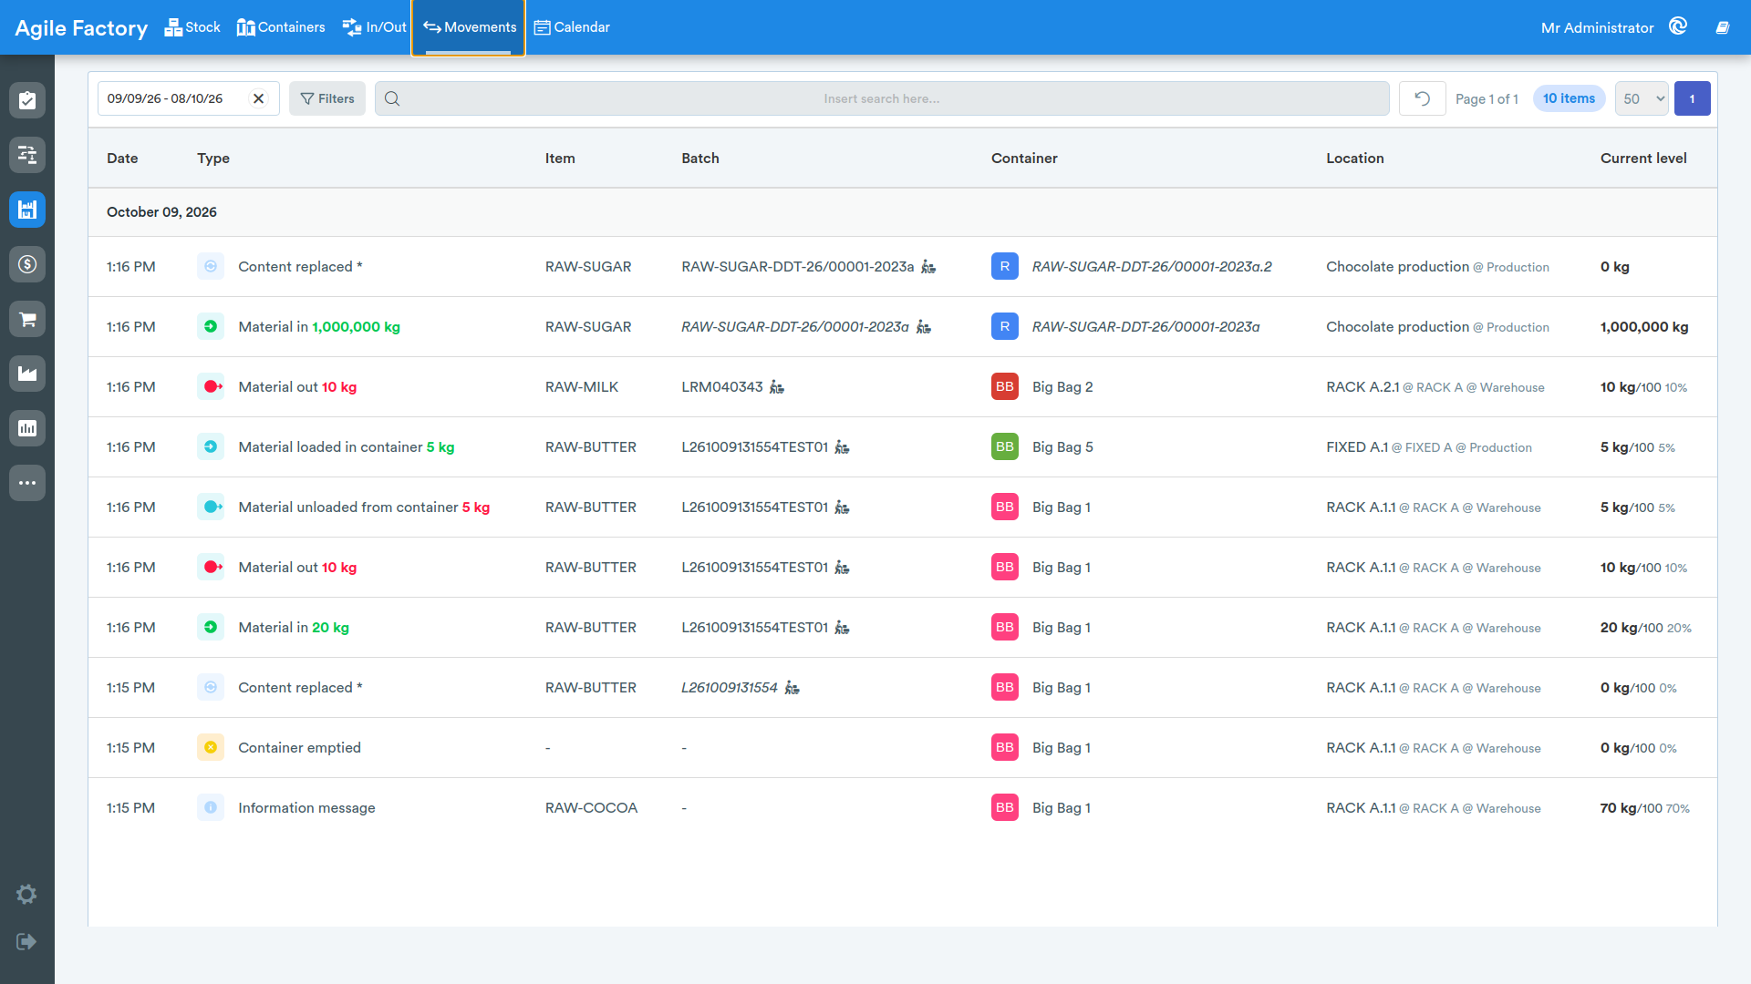Open the dollar costs sidebar icon
The image size is (1751, 984).
coord(27,264)
